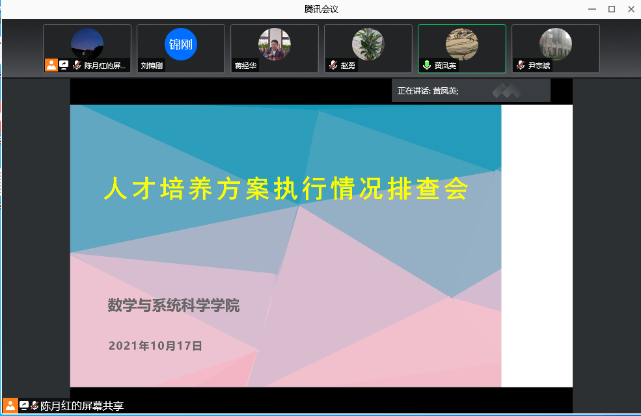Maximize the 腾讯会议 window
This screenshot has height=416, width=641.
612,9
